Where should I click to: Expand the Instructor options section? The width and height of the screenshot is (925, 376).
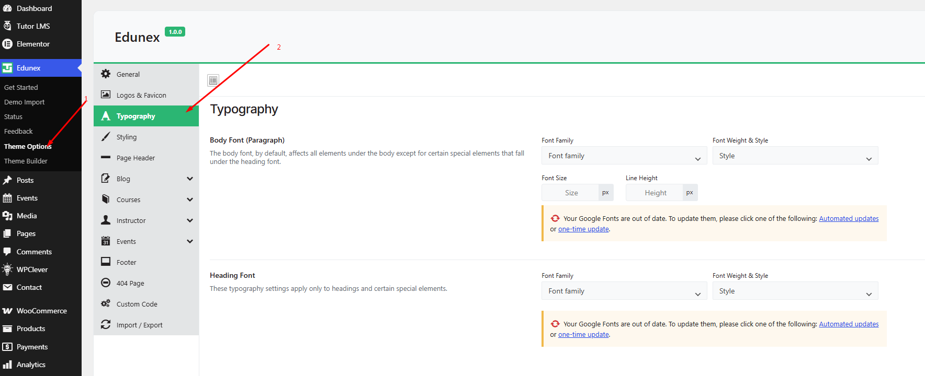190,220
